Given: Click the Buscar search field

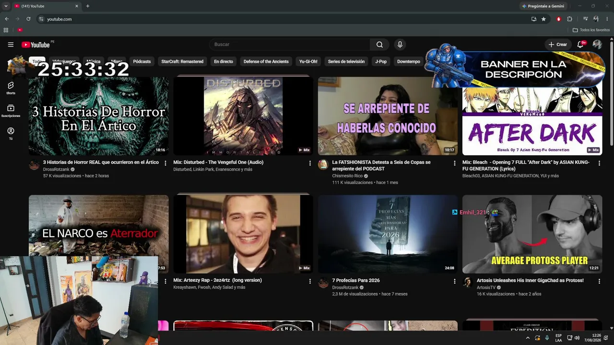Looking at the screenshot, I should pyautogui.click(x=289, y=45).
